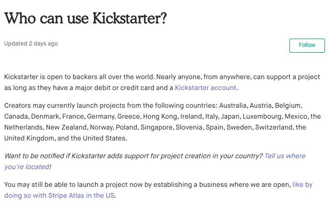Click the word 'Australia' in the countries list

(x=233, y=105)
